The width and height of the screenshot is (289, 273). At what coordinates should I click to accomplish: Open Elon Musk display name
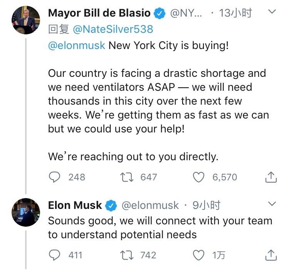(x=75, y=205)
